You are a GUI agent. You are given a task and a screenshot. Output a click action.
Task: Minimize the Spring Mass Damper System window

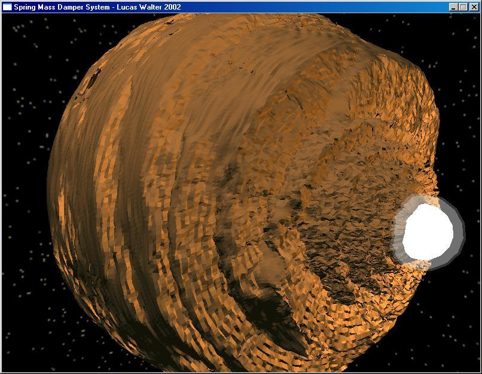tap(453, 7)
